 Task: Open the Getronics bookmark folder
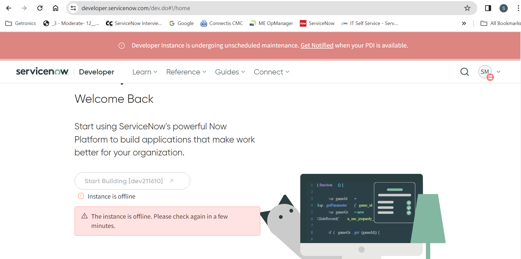tap(21, 23)
